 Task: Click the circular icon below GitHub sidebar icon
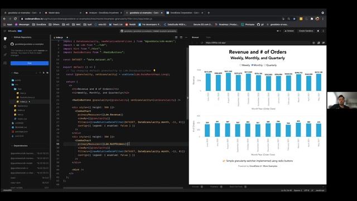coord(5,47)
